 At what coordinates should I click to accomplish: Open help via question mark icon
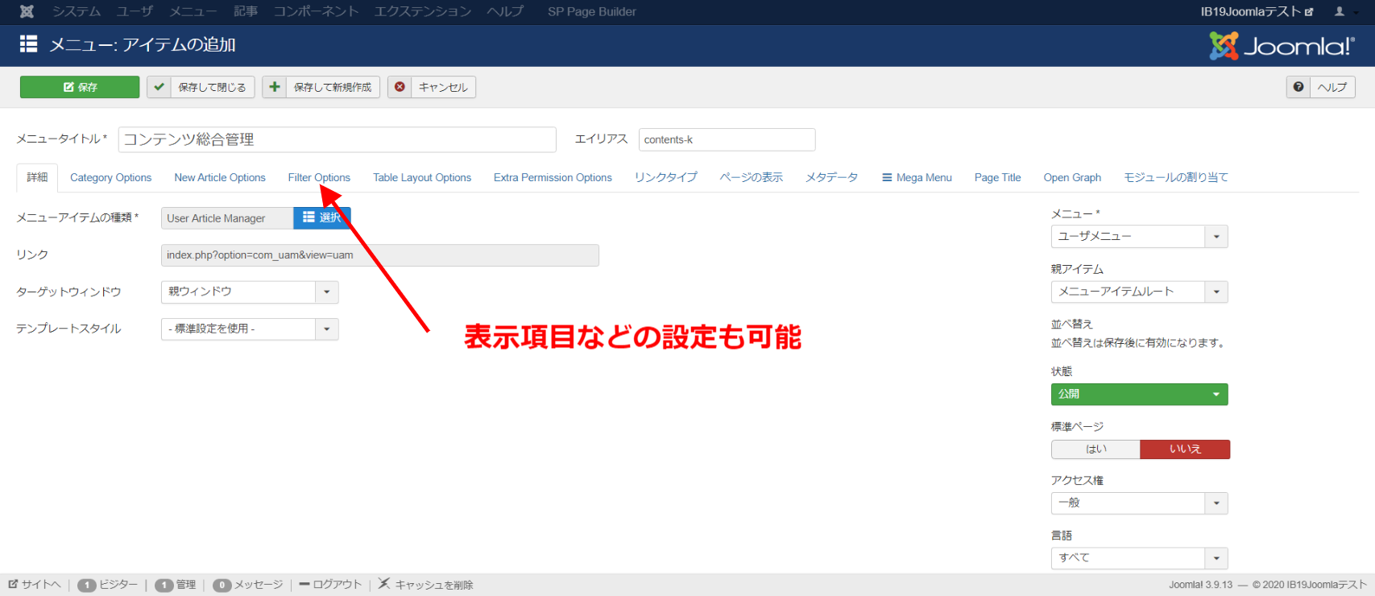pyautogui.click(x=1298, y=87)
